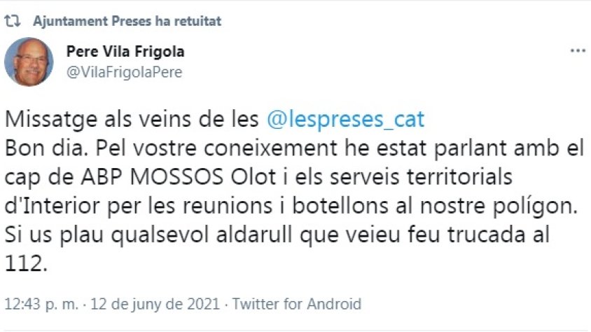Image resolution: width=591 pixels, height=332 pixels.
Task: Click the number "112" ending the tweet
Action: click(24, 265)
